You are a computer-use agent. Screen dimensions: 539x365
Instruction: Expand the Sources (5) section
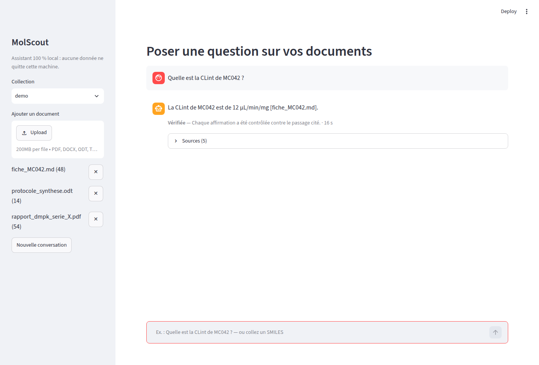[338, 141]
